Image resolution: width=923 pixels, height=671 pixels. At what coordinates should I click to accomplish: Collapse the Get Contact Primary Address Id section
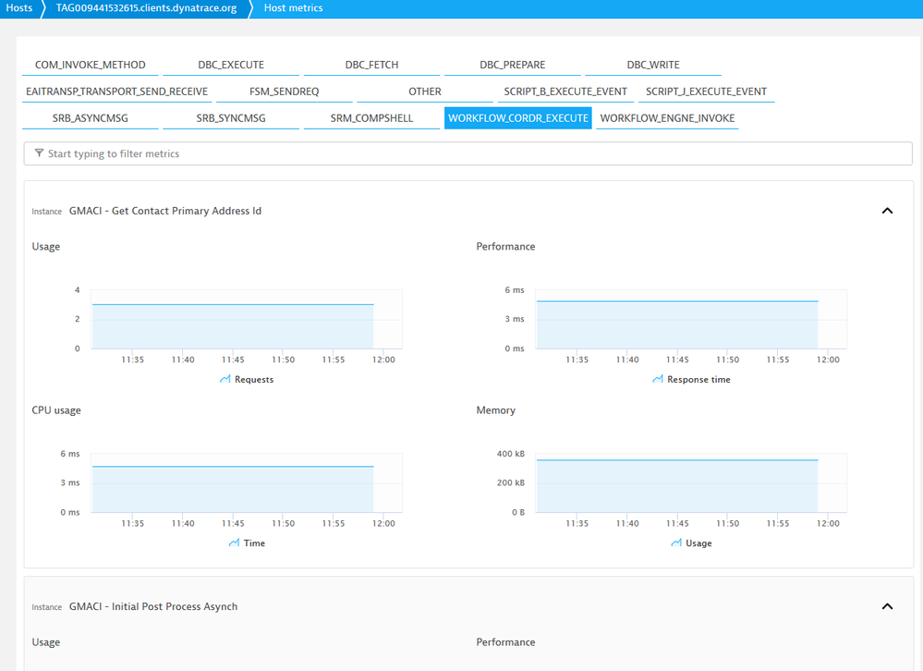coord(887,211)
